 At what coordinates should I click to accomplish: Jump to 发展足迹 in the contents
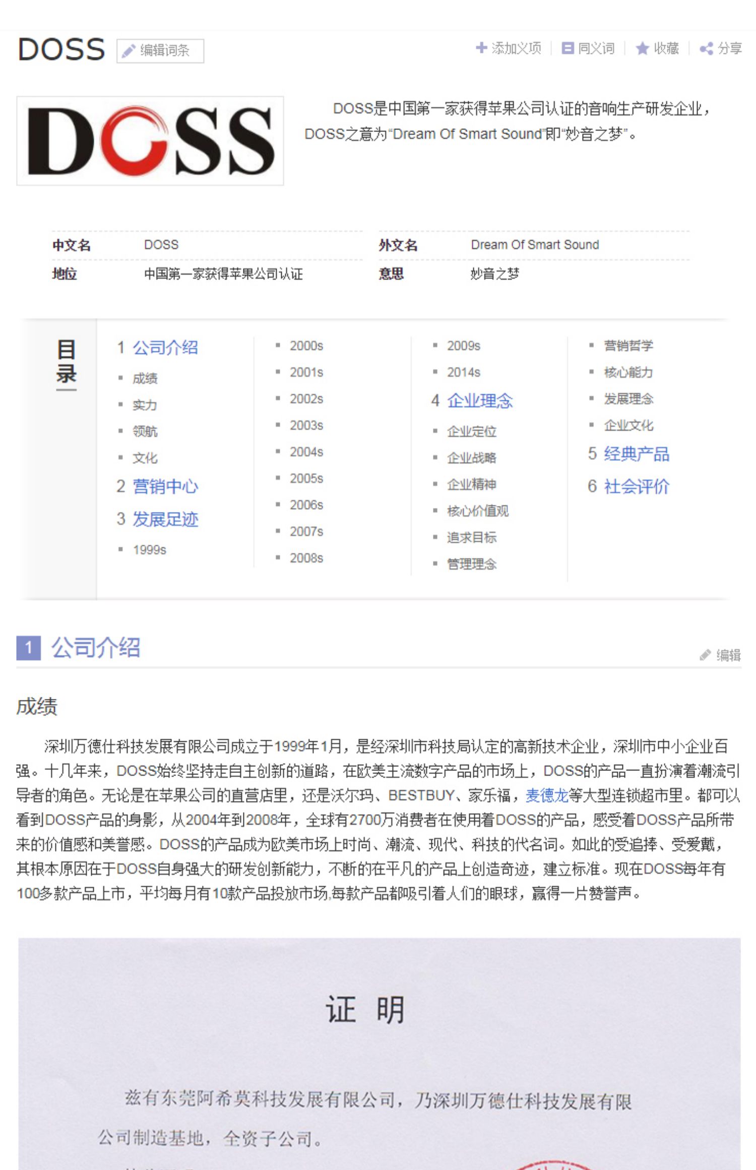click(x=165, y=519)
